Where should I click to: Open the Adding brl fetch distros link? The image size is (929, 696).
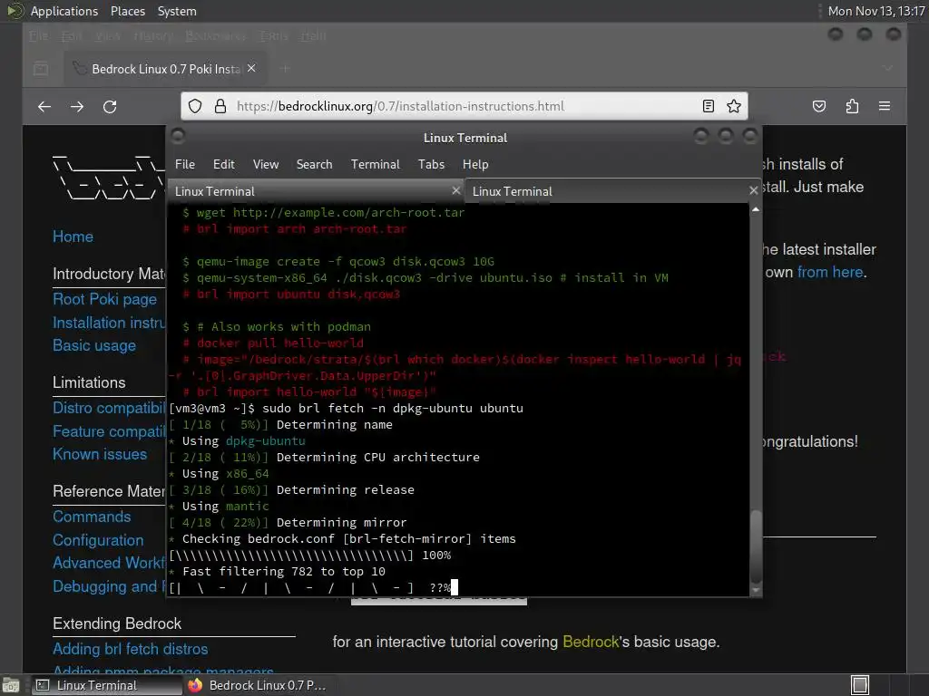point(131,649)
